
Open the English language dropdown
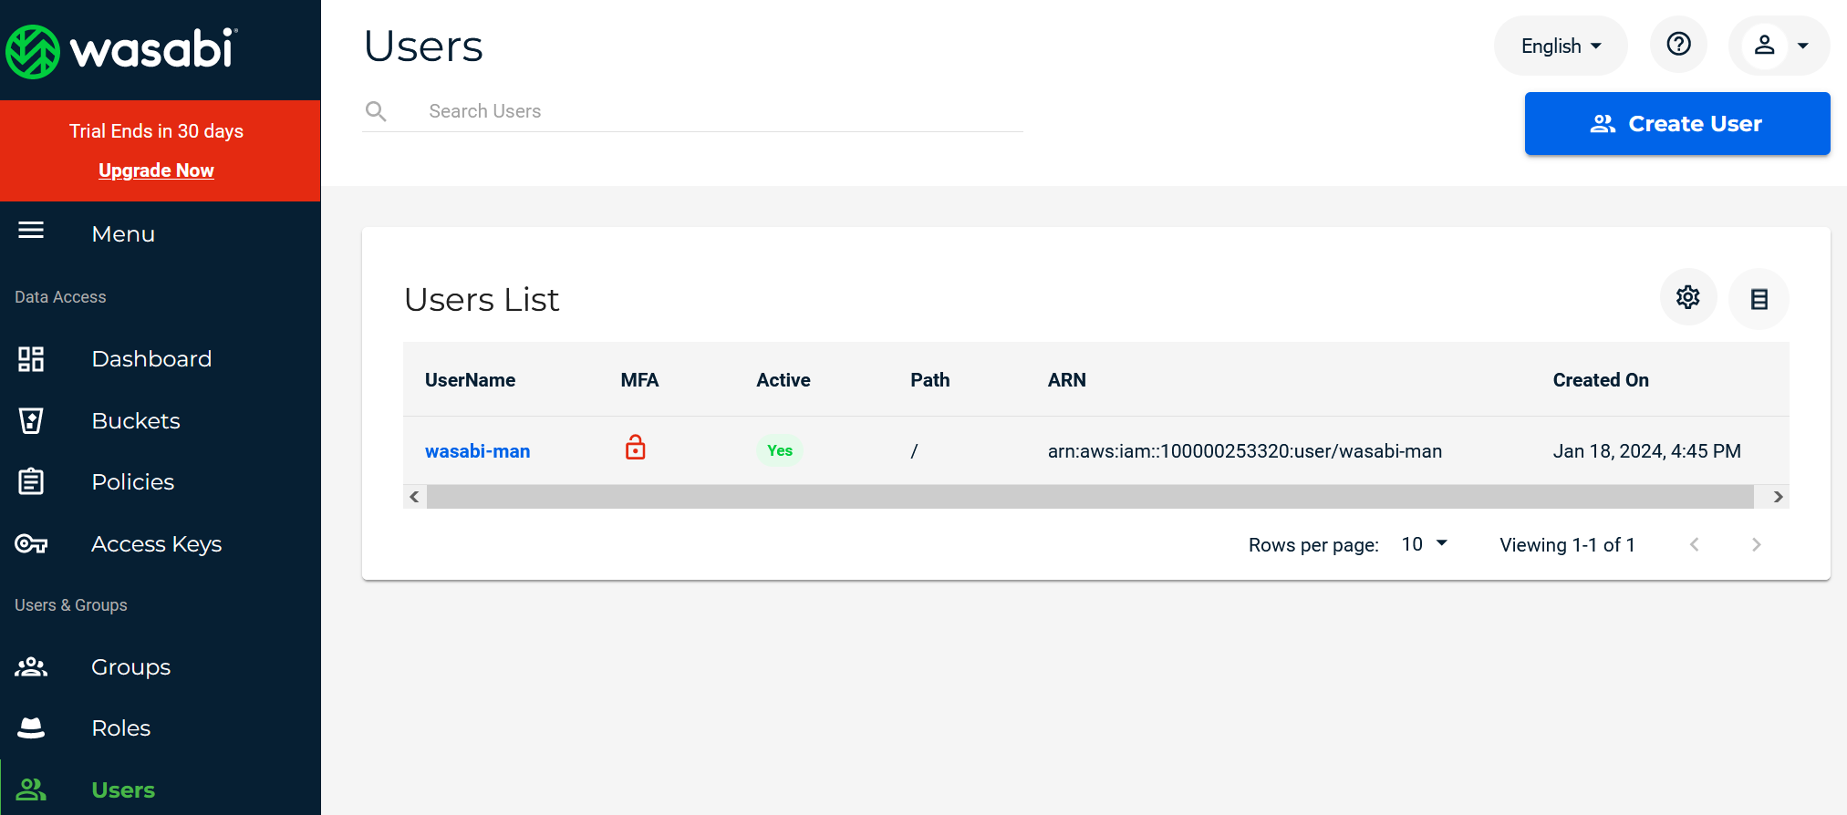click(1560, 46)
